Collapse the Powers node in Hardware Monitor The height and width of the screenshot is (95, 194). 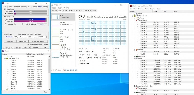[x=135, y=50]
